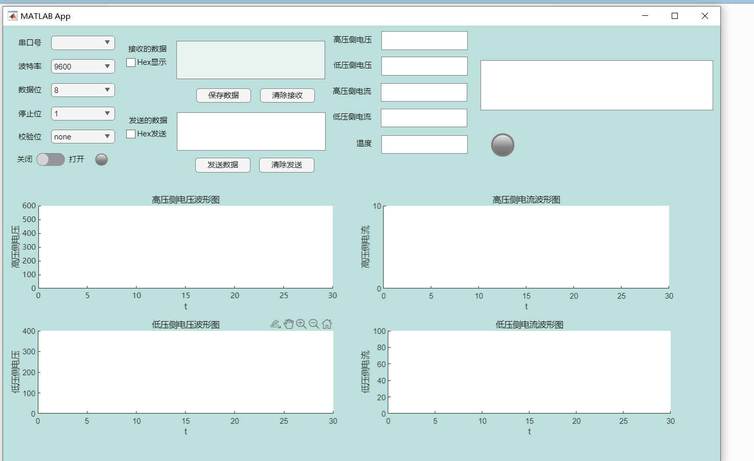Screen dimensions: 754x461
Task: Click the 打开 label right of the switch
Action: point(77,159)
